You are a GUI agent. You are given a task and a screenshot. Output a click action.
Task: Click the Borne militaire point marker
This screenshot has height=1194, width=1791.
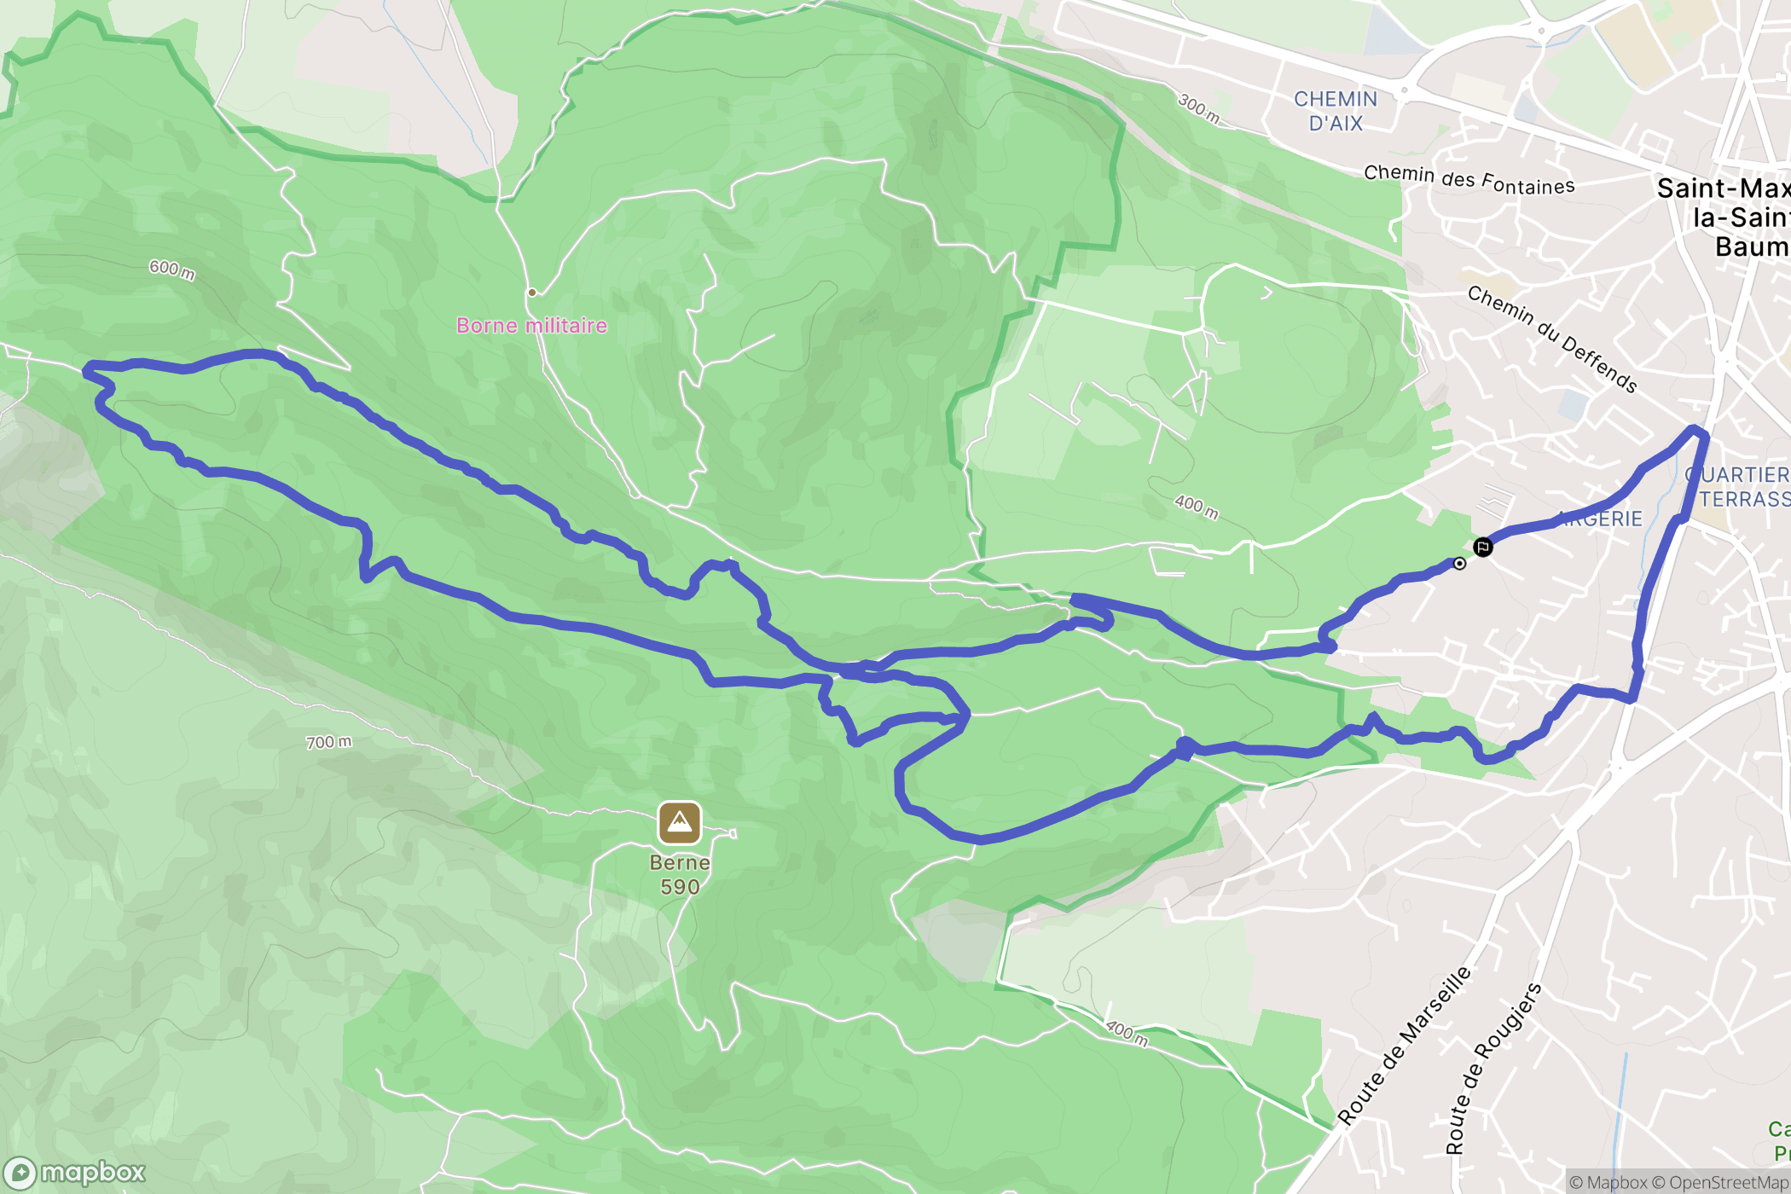click(x=532, y=293)
